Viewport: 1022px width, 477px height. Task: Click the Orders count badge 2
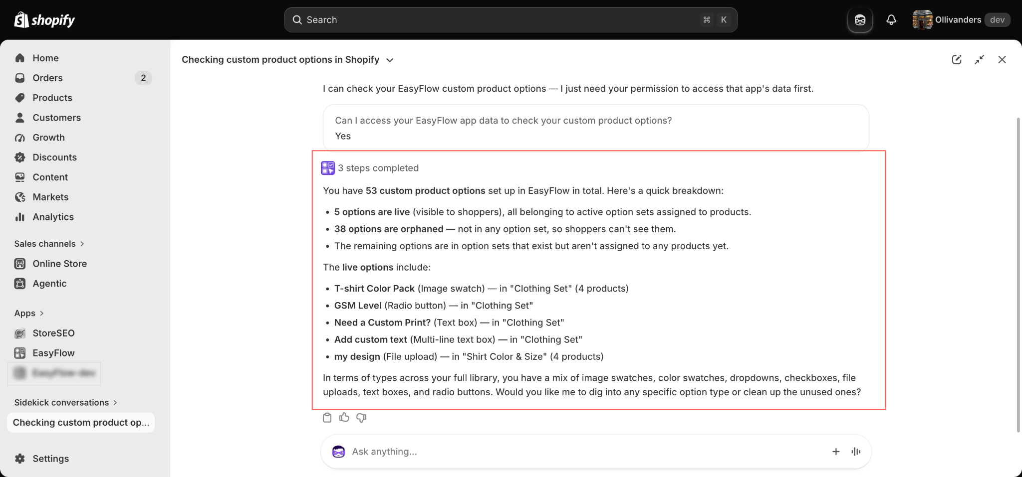click(x=143, y=78)
